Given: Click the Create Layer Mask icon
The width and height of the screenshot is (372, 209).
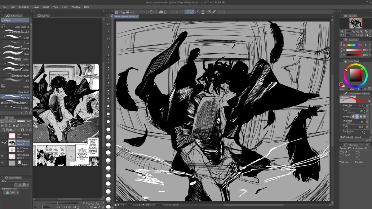Looking at the screenshot, I should (x=23, y=130).
